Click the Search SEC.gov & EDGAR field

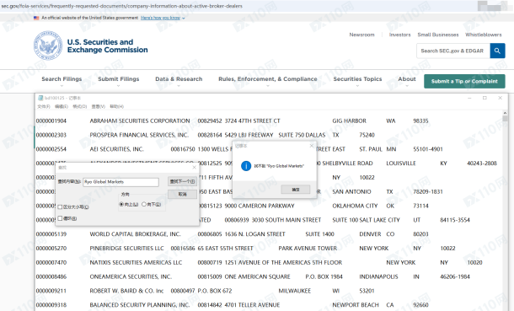coord(453,51)
